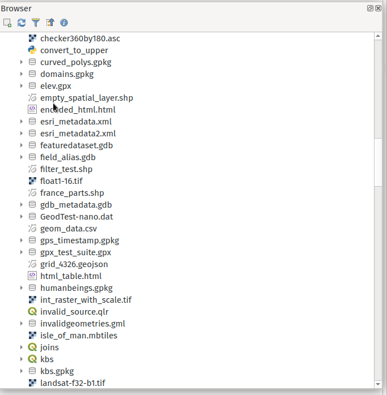Expand the featuredataset.gdb tree node
The height and width of the screenshot is (395, 387).
(22, 145)
